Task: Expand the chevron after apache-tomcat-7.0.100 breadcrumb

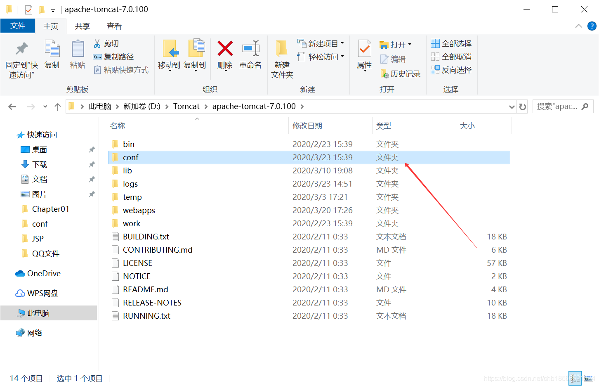Action: click(302, 107)
